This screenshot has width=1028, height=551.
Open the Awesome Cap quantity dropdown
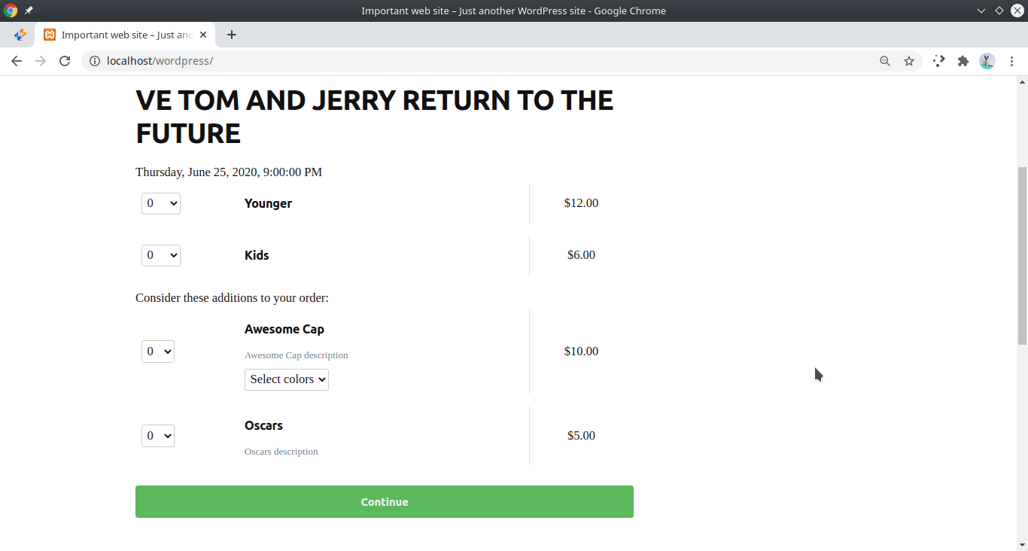(x=158, y=352)
